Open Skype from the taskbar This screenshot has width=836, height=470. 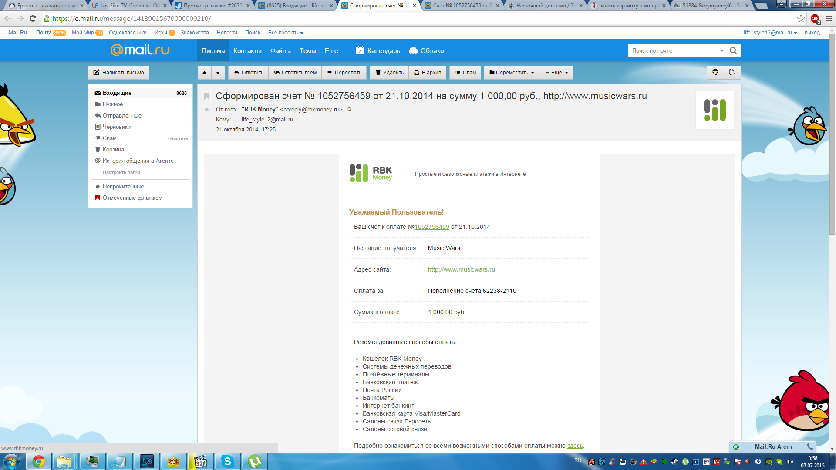[x=228, y=461]
